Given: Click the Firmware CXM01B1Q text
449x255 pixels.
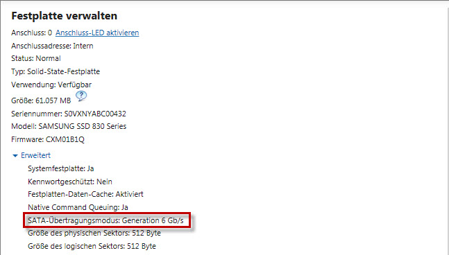Looking at the screenshot, I should 48,139.
